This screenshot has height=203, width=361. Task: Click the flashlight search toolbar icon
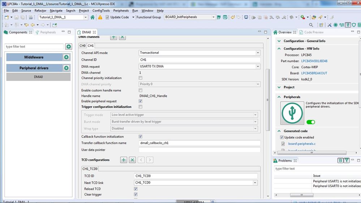pyautogui.click(x=321, y=17)
